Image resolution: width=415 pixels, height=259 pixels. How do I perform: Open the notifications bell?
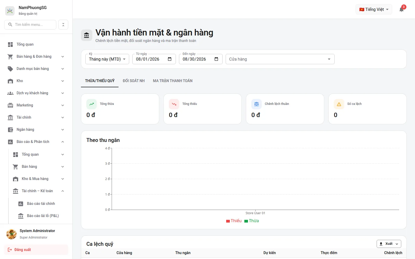point(402,10)
